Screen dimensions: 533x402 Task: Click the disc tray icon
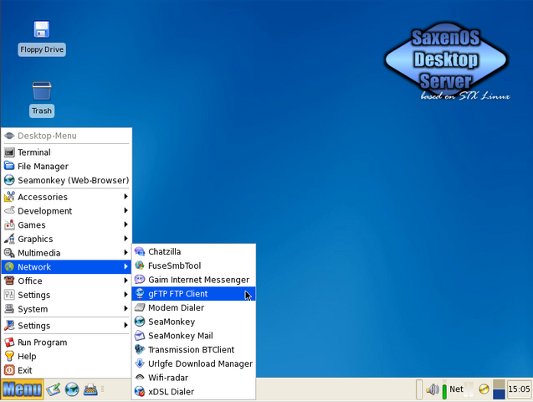[484, 389]
